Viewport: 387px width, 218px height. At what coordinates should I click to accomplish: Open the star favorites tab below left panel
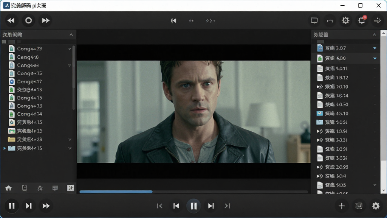[x=40, y=188]
